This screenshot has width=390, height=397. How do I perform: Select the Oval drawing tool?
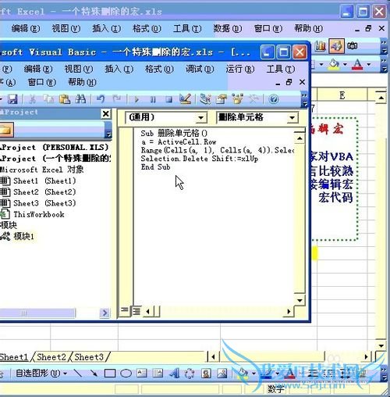coord(126,374)
